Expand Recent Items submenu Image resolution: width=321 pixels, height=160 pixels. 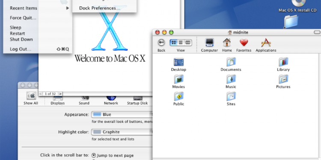(38, 8)
